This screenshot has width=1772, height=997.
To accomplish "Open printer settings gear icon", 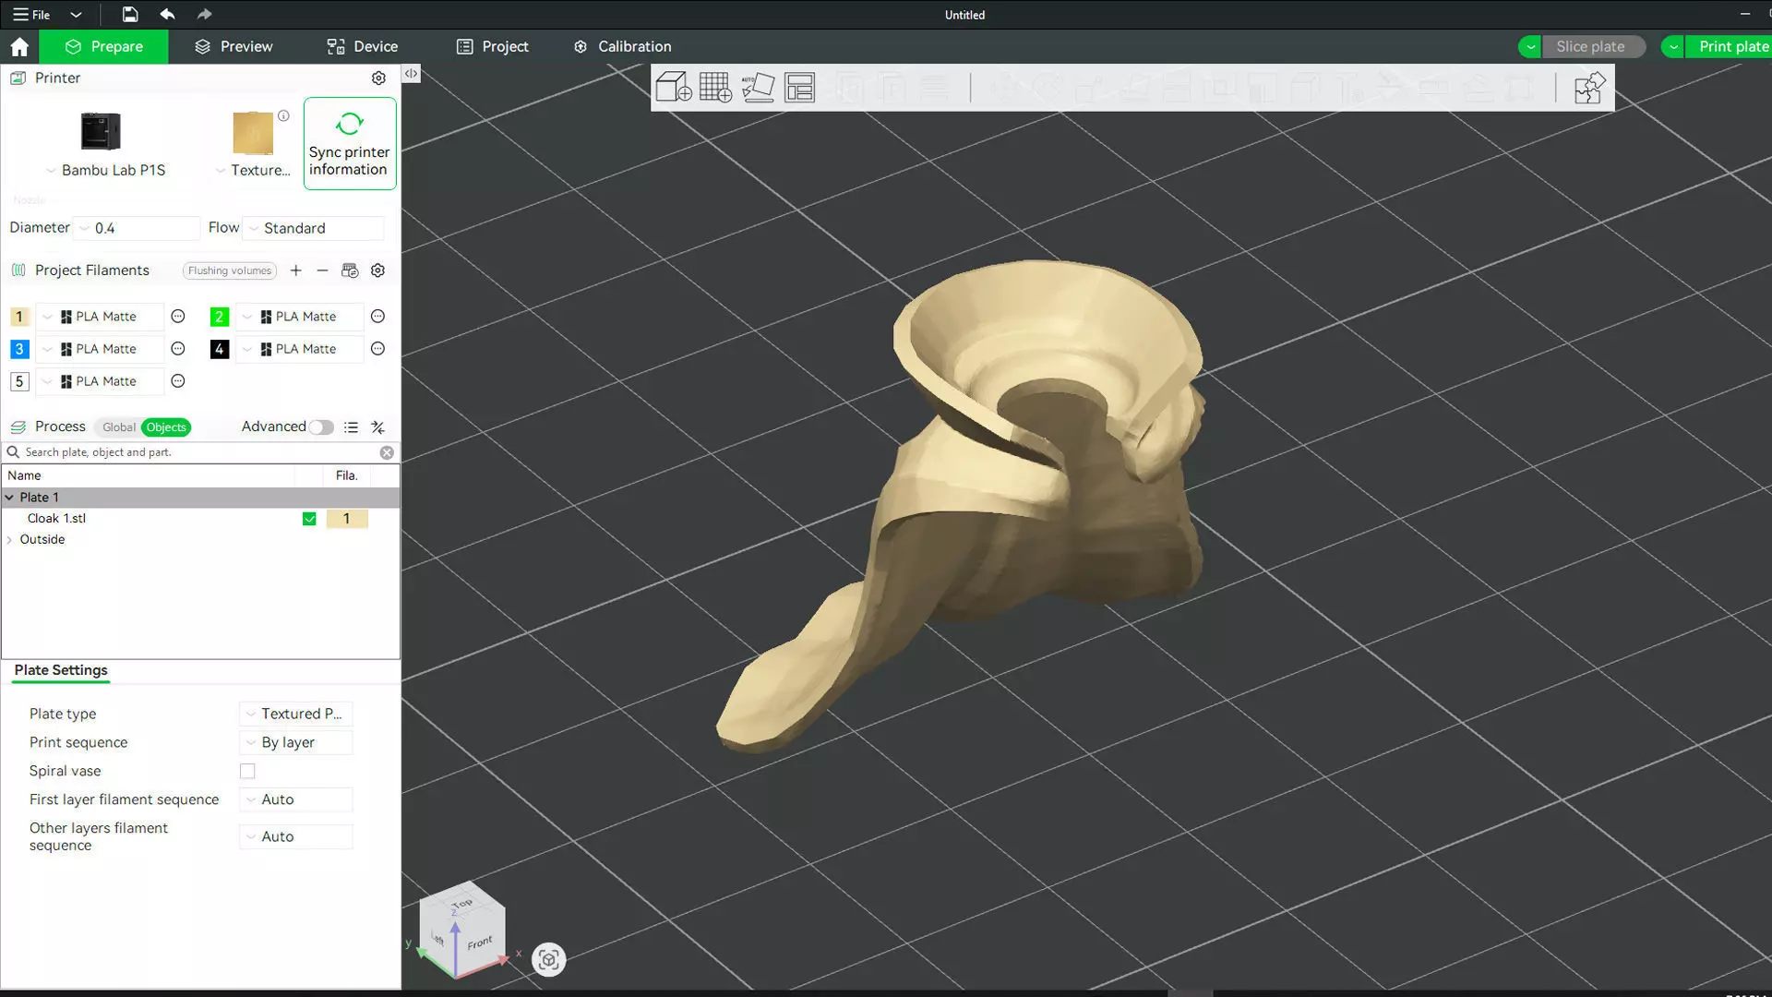I will pos(378,78).
